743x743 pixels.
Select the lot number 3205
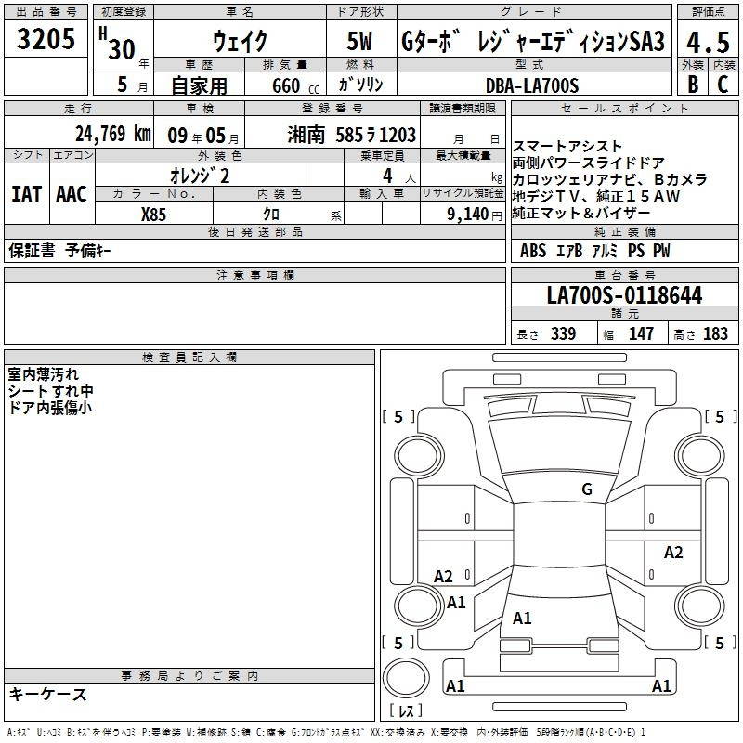point(46,40)
